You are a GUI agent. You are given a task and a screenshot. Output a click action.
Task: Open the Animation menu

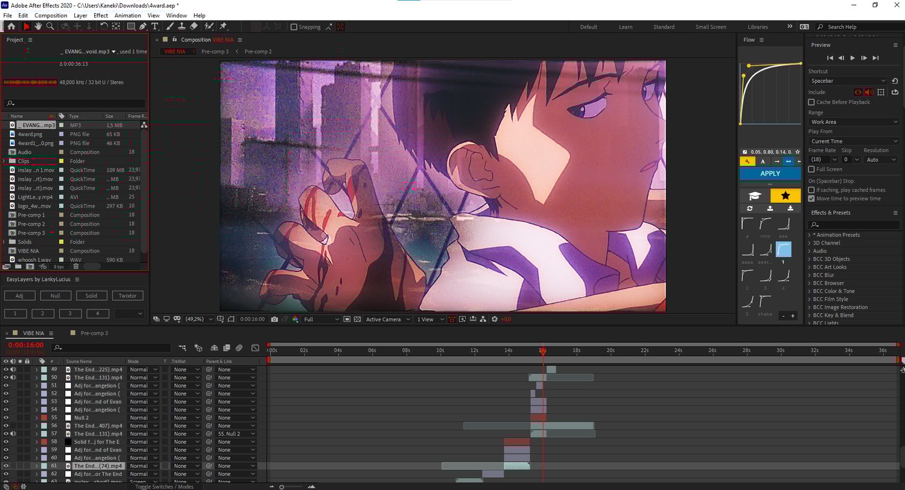(x=127, y=16)
